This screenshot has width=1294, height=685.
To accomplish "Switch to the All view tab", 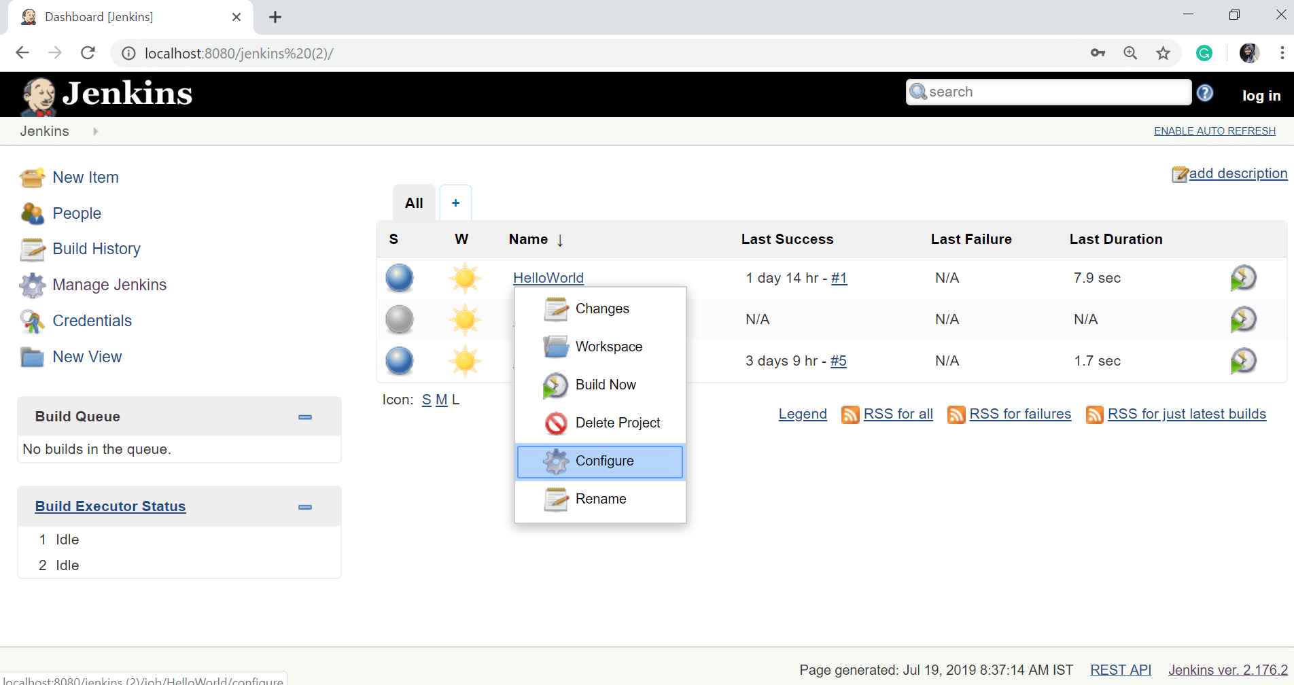I will [x=414, y=203].
